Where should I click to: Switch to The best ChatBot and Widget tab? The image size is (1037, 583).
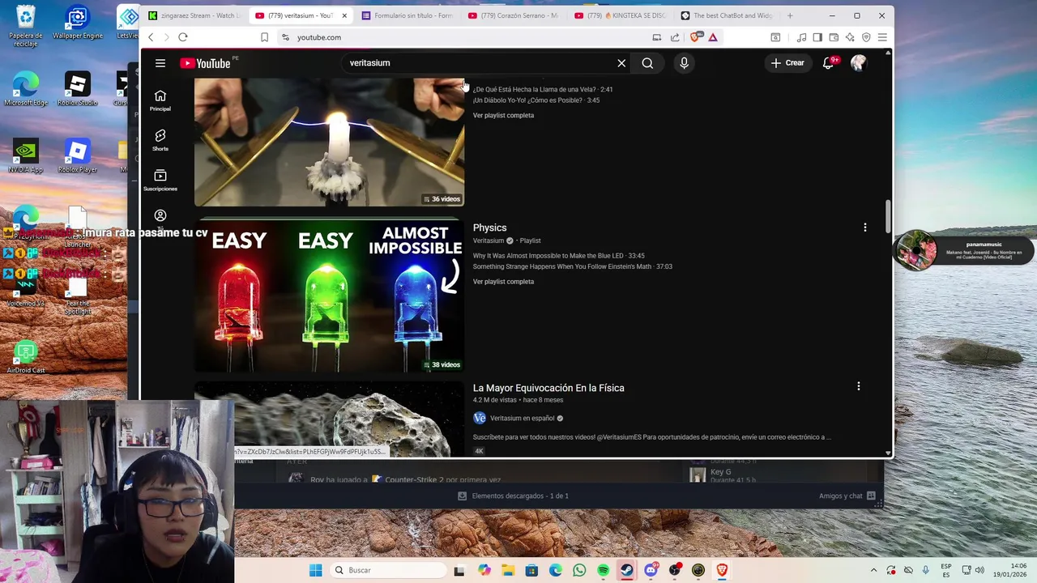(x=727, y=15)
